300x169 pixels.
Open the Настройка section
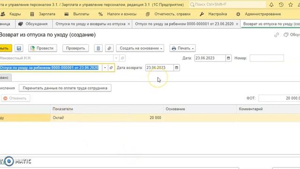pos(213,14)
